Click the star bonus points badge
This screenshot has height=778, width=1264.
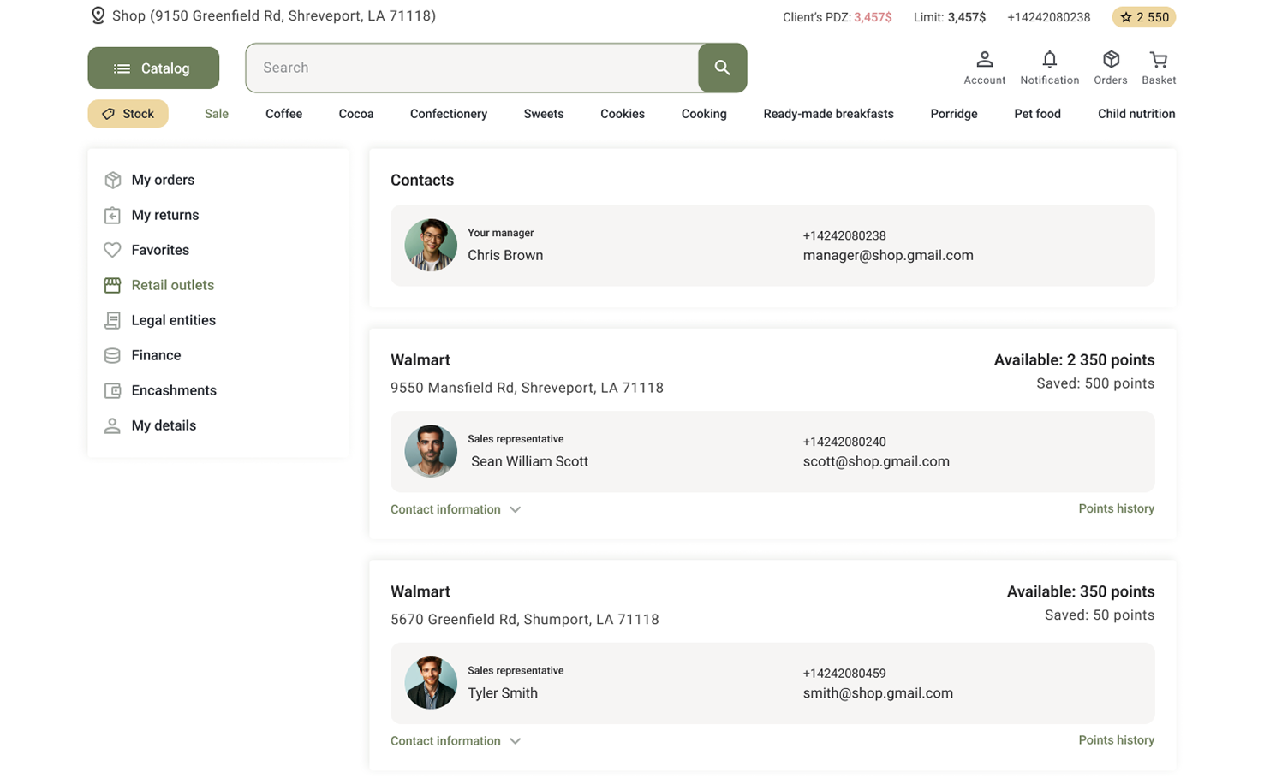[x=1143, y=17]
